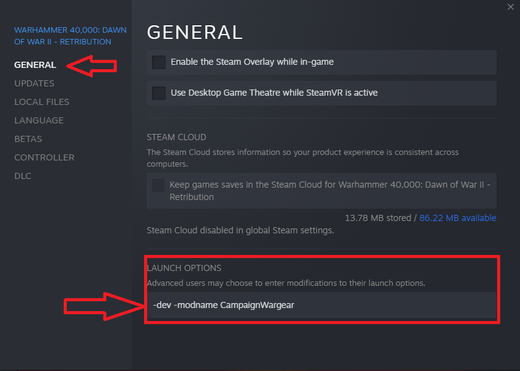This screenshot has width=520, height=371.
Task: View the DLC section
Action: click(x=23, y=176)
